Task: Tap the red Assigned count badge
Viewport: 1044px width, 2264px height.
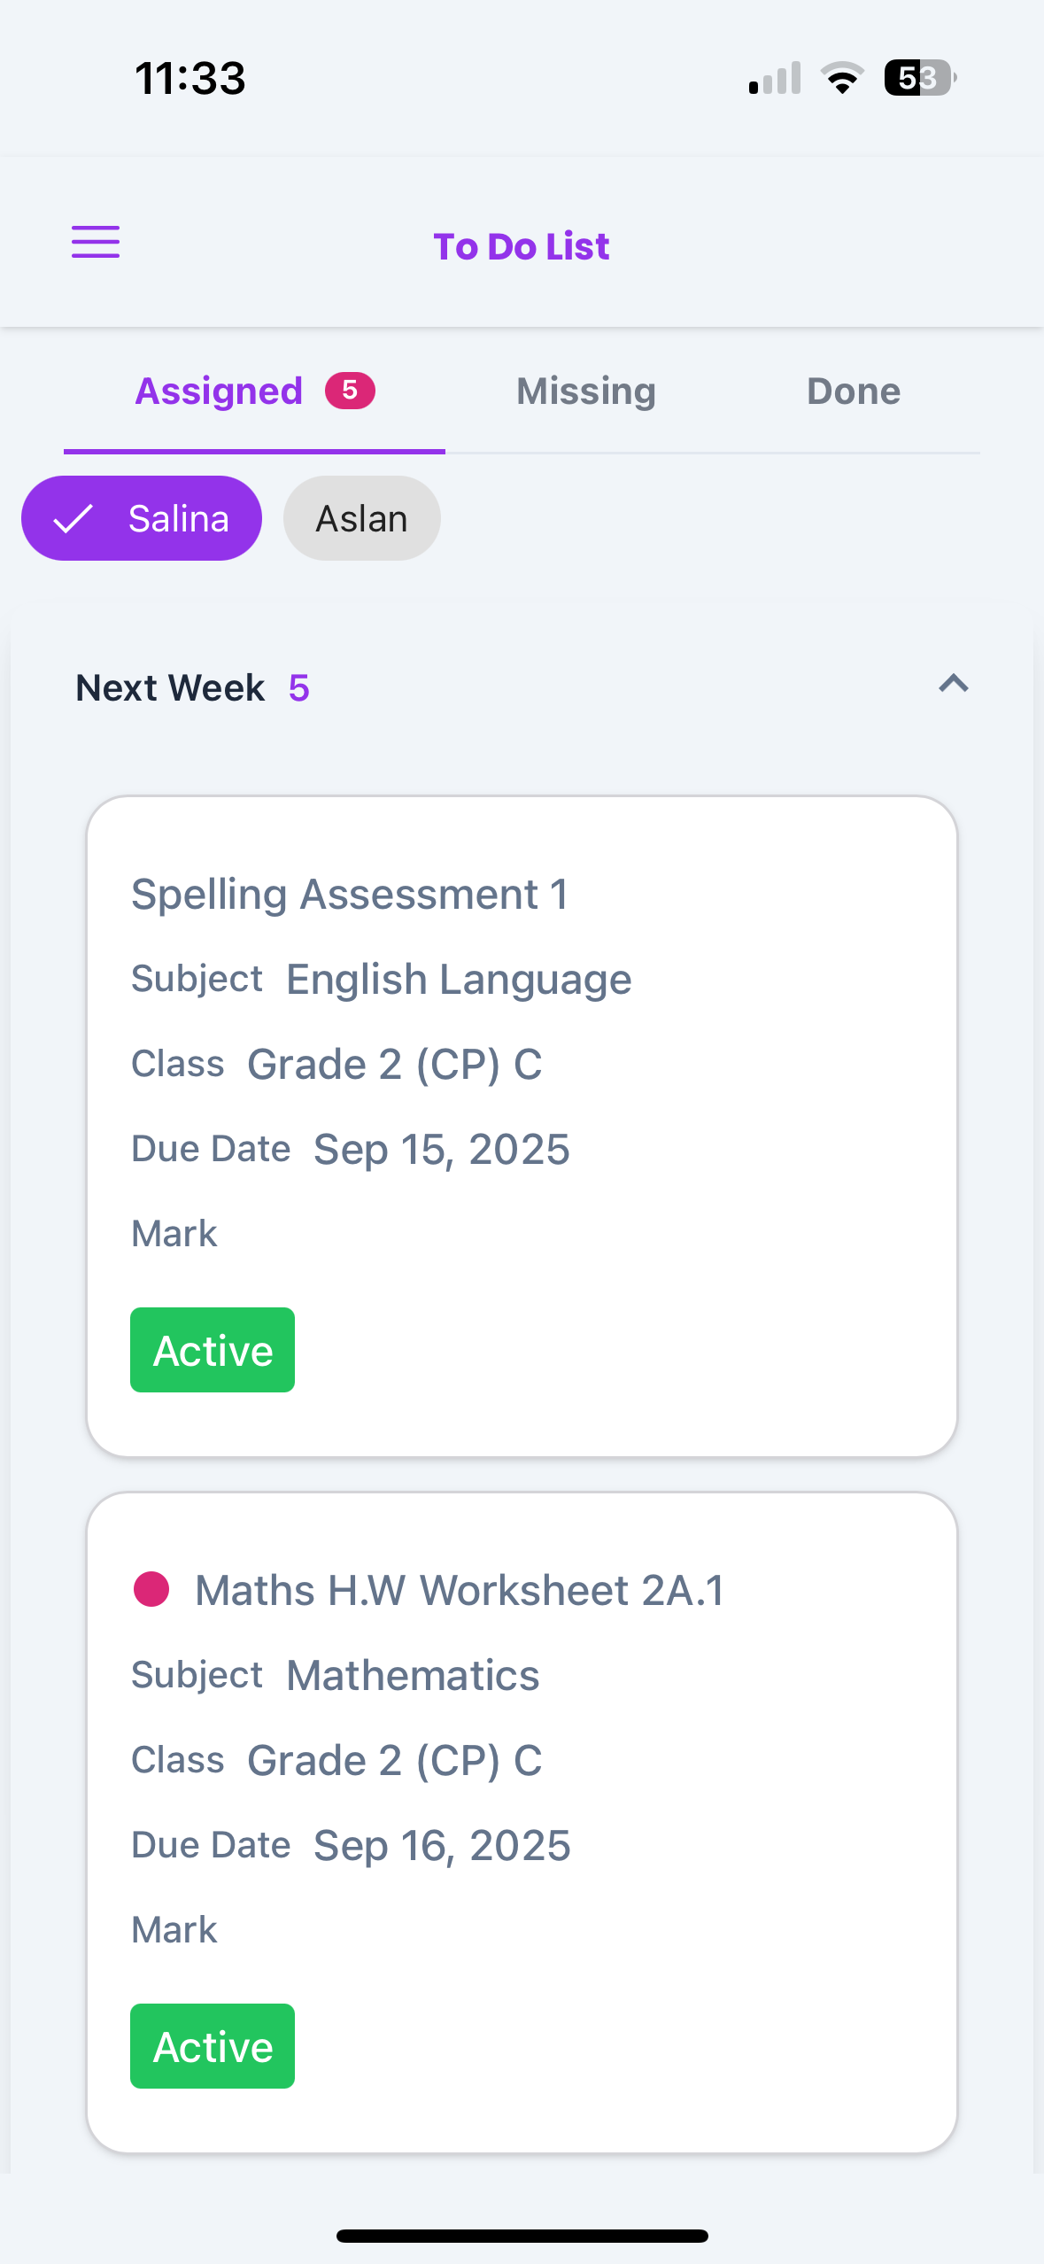Action: point(350,391)
